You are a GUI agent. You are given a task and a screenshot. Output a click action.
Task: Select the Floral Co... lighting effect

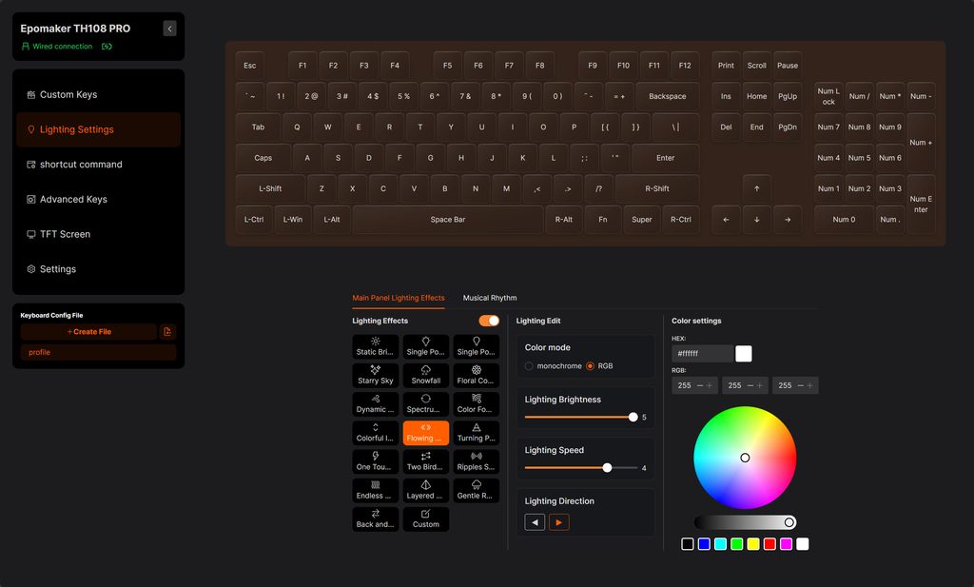(x=476, y=375)
